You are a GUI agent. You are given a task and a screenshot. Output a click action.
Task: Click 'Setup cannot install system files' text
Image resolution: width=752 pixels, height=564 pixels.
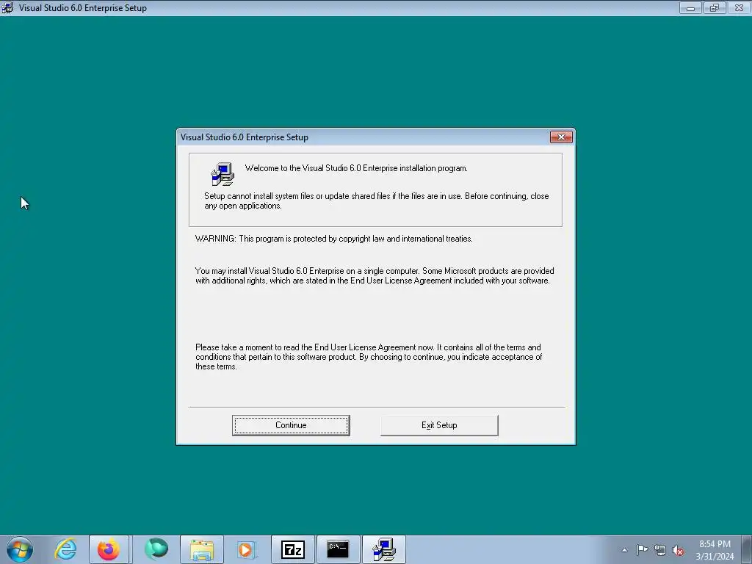tap(377, 201)
